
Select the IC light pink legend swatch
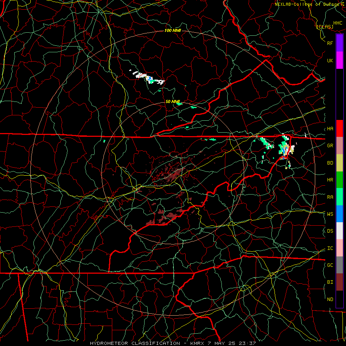[339, 248]
